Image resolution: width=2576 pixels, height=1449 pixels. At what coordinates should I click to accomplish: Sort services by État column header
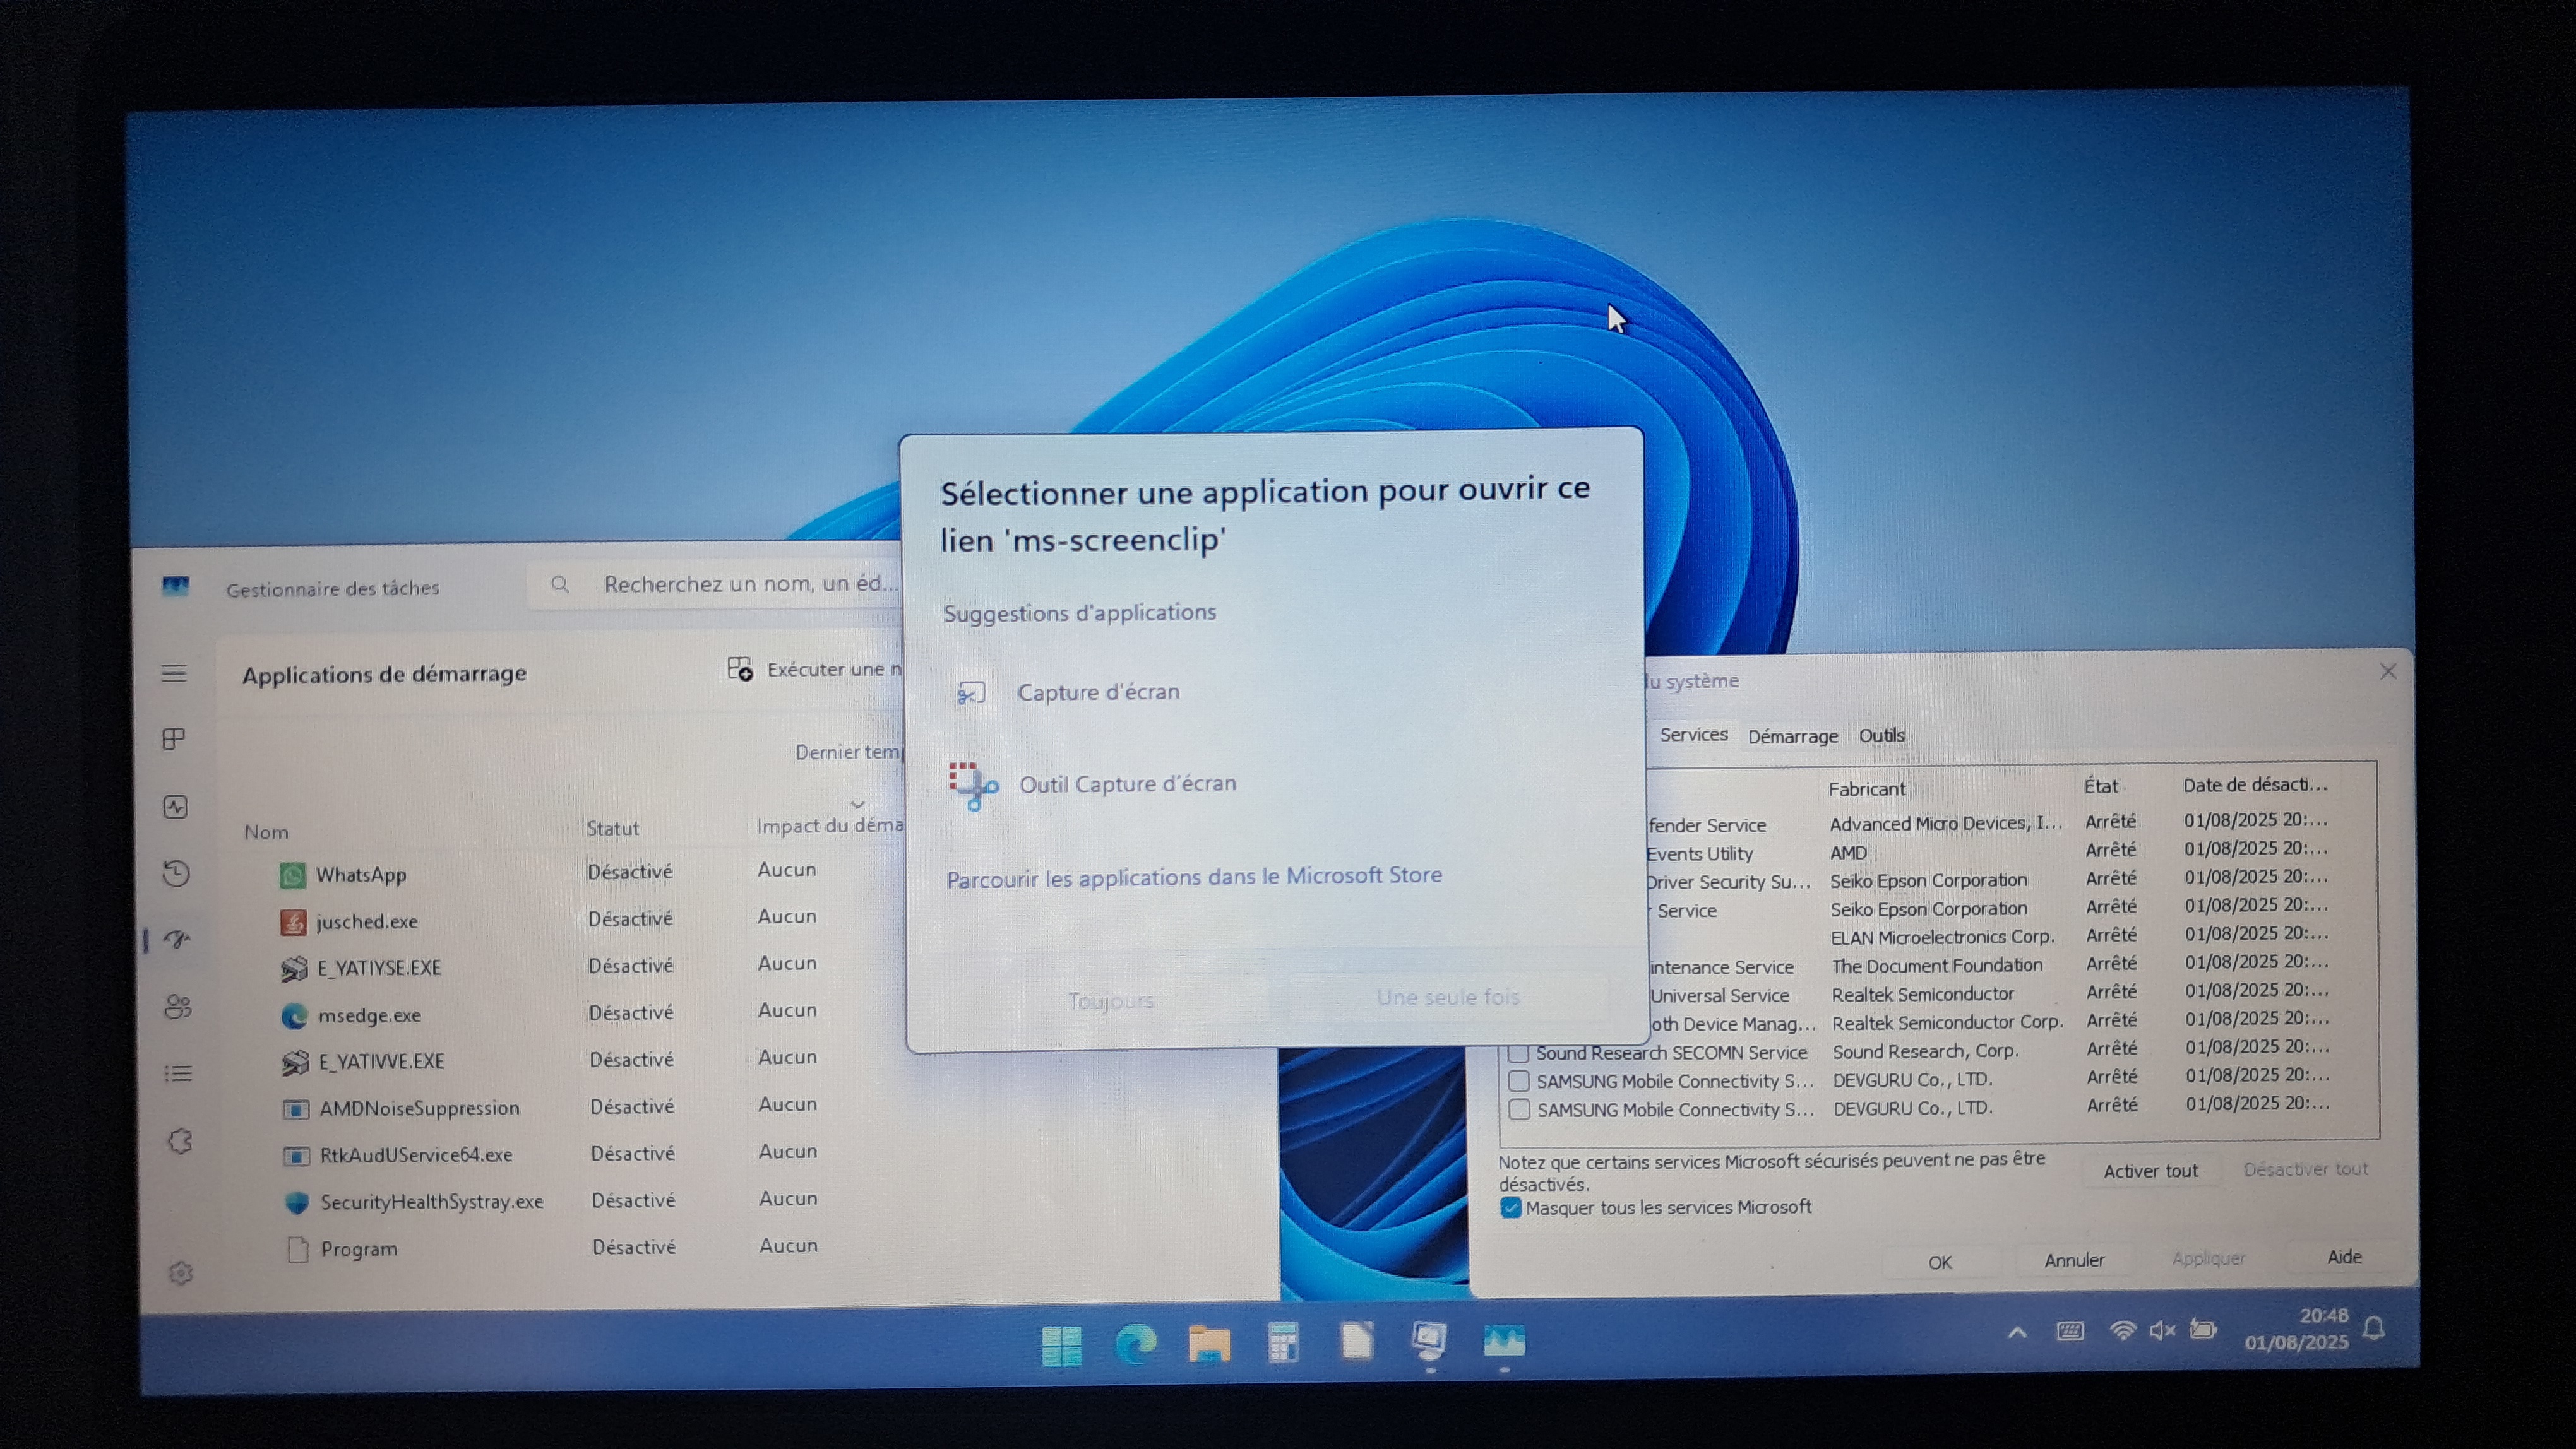point(2100,786)
